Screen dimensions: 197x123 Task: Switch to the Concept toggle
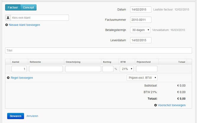click(28, 7)
